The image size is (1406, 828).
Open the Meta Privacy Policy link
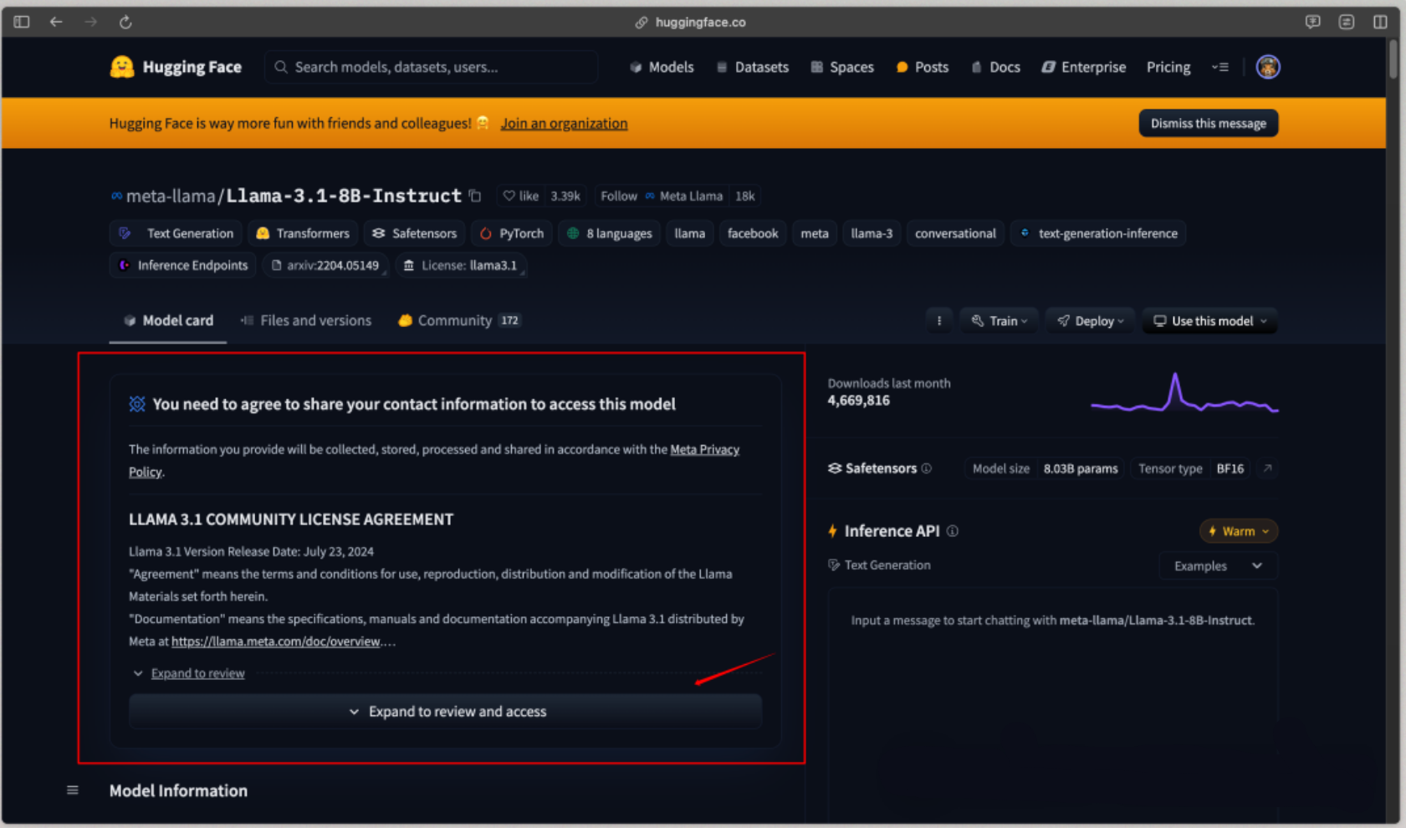[704, 449]
